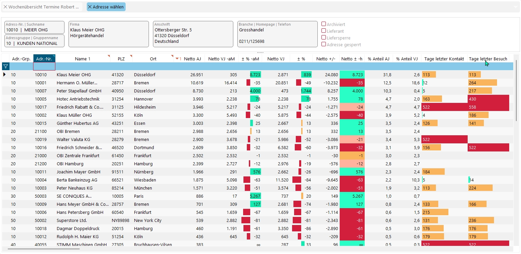
Task: Sort by the Tage letzter Kontakt header
Action: coord(444,59)
